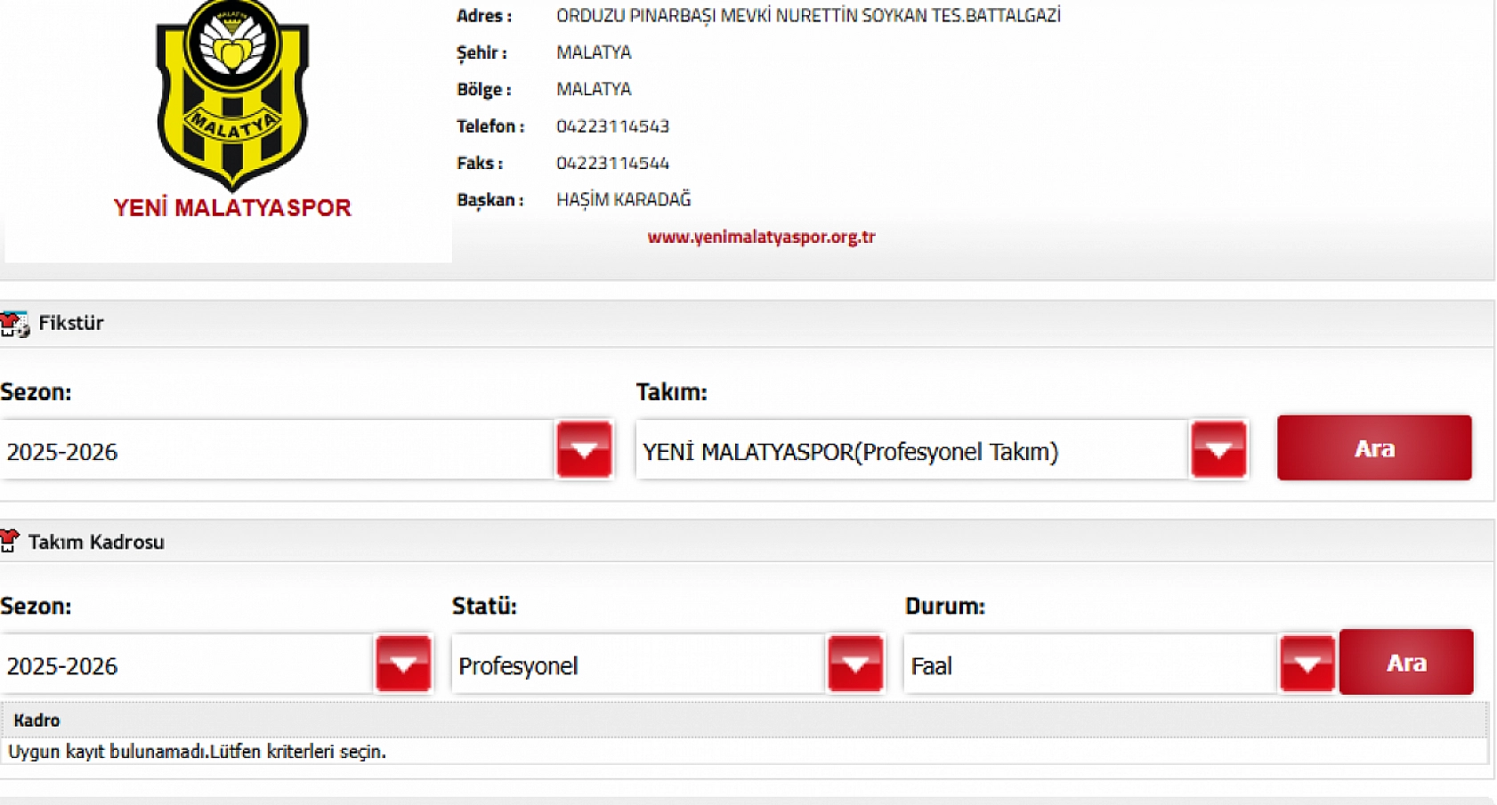
Task: Click the Fikstür section jersey icon
Action: [x=14, y=324]
